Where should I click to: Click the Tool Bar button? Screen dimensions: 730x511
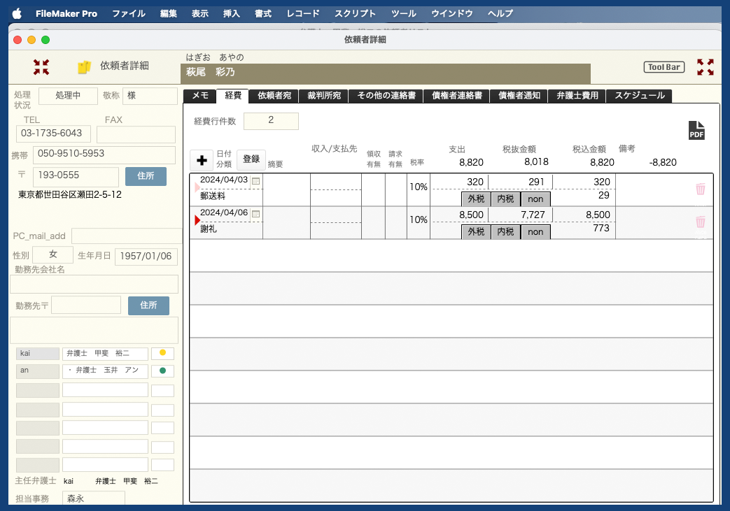coord(664,67)
